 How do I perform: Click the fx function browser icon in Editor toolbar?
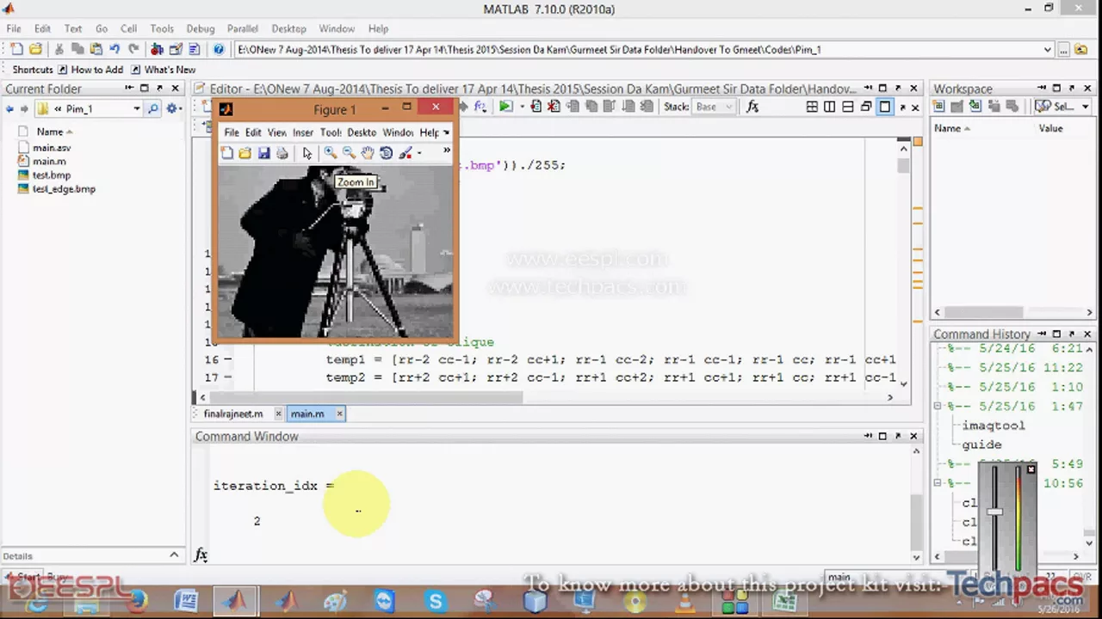(752, 107)
